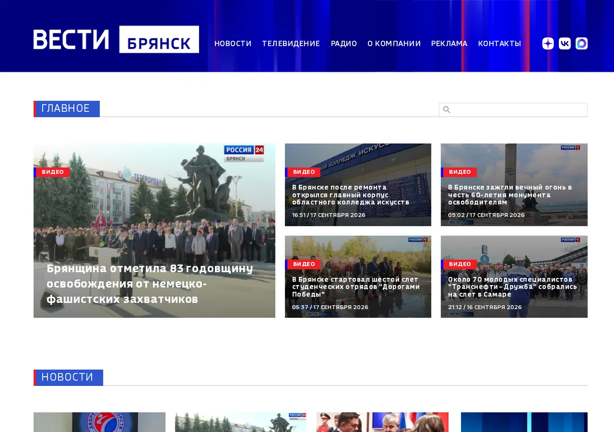
Task: Click ВИДЕО badge on arts college story
Action: coord(303,172)
